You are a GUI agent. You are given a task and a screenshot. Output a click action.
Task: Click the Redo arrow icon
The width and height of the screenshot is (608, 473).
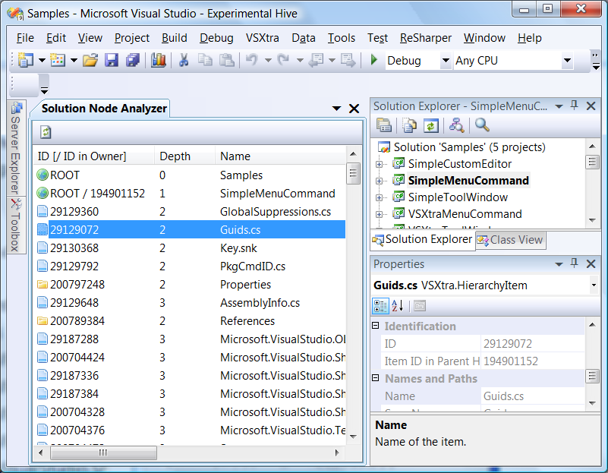coord(283,60)
